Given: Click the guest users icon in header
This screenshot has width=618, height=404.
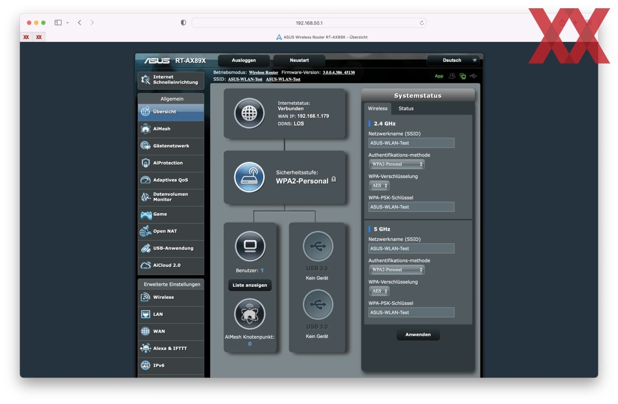Looking at the screenshot, I should pos(452,76).
